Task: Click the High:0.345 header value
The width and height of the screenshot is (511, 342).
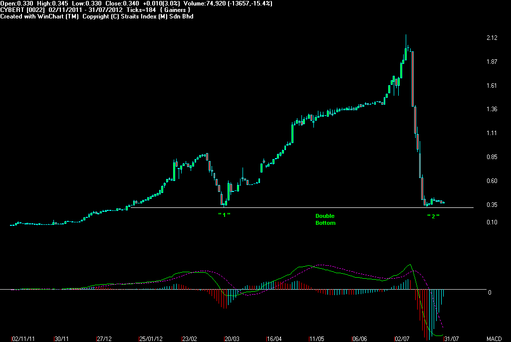Action: click(52, 3)
